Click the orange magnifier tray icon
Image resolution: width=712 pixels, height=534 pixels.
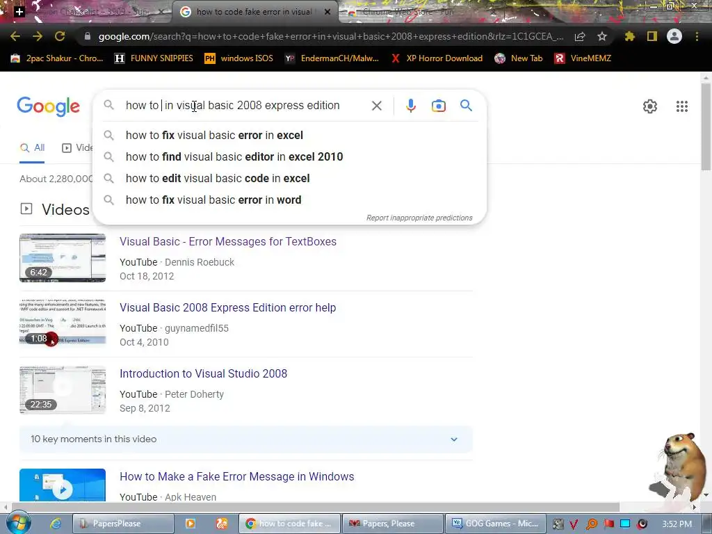pos(591,524)
